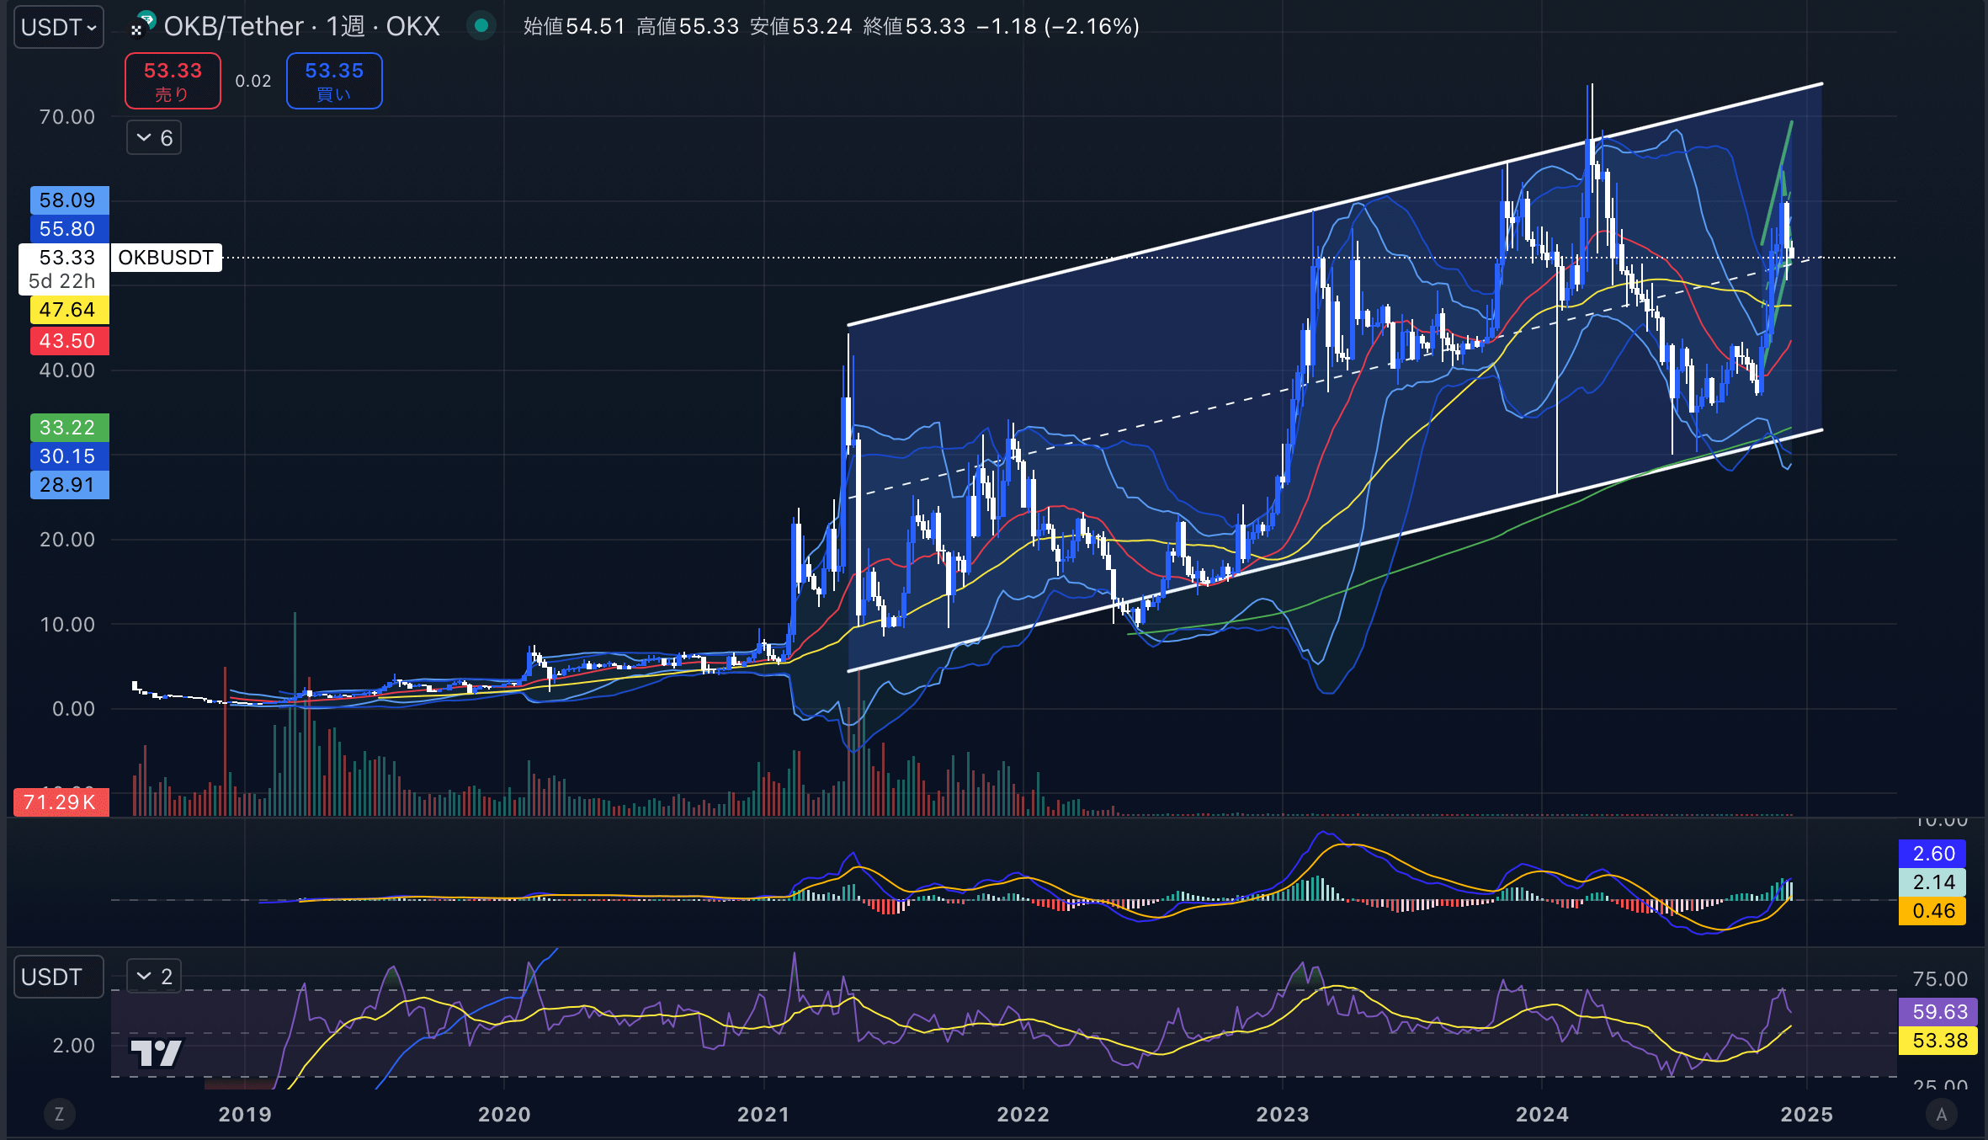
Task: Click the 5d 22h countdown label
Action: click(x=62, y=281)
